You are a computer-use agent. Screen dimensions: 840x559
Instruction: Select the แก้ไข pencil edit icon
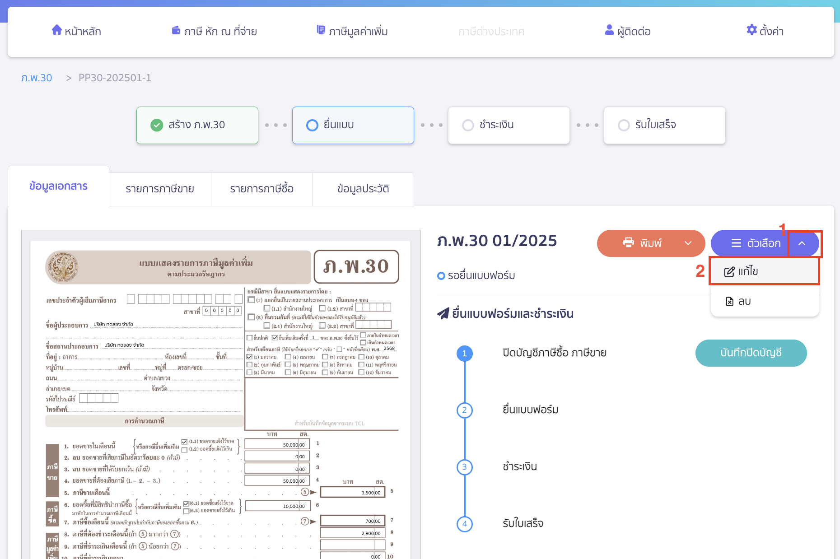(x=728, y=271)
